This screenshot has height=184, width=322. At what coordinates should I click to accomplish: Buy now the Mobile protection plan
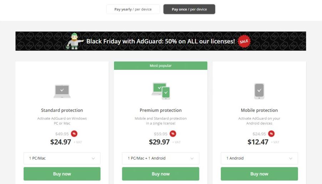[x=259, y=174]
